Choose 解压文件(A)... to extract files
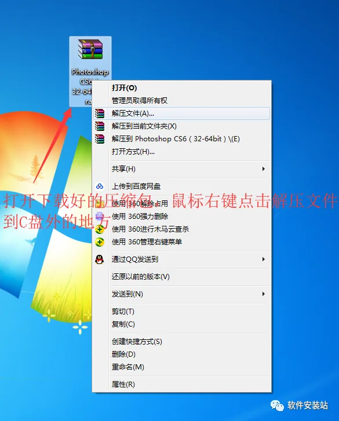Viewport: 339px width, 421px height. pyautogui.click(x=181, y=114)
